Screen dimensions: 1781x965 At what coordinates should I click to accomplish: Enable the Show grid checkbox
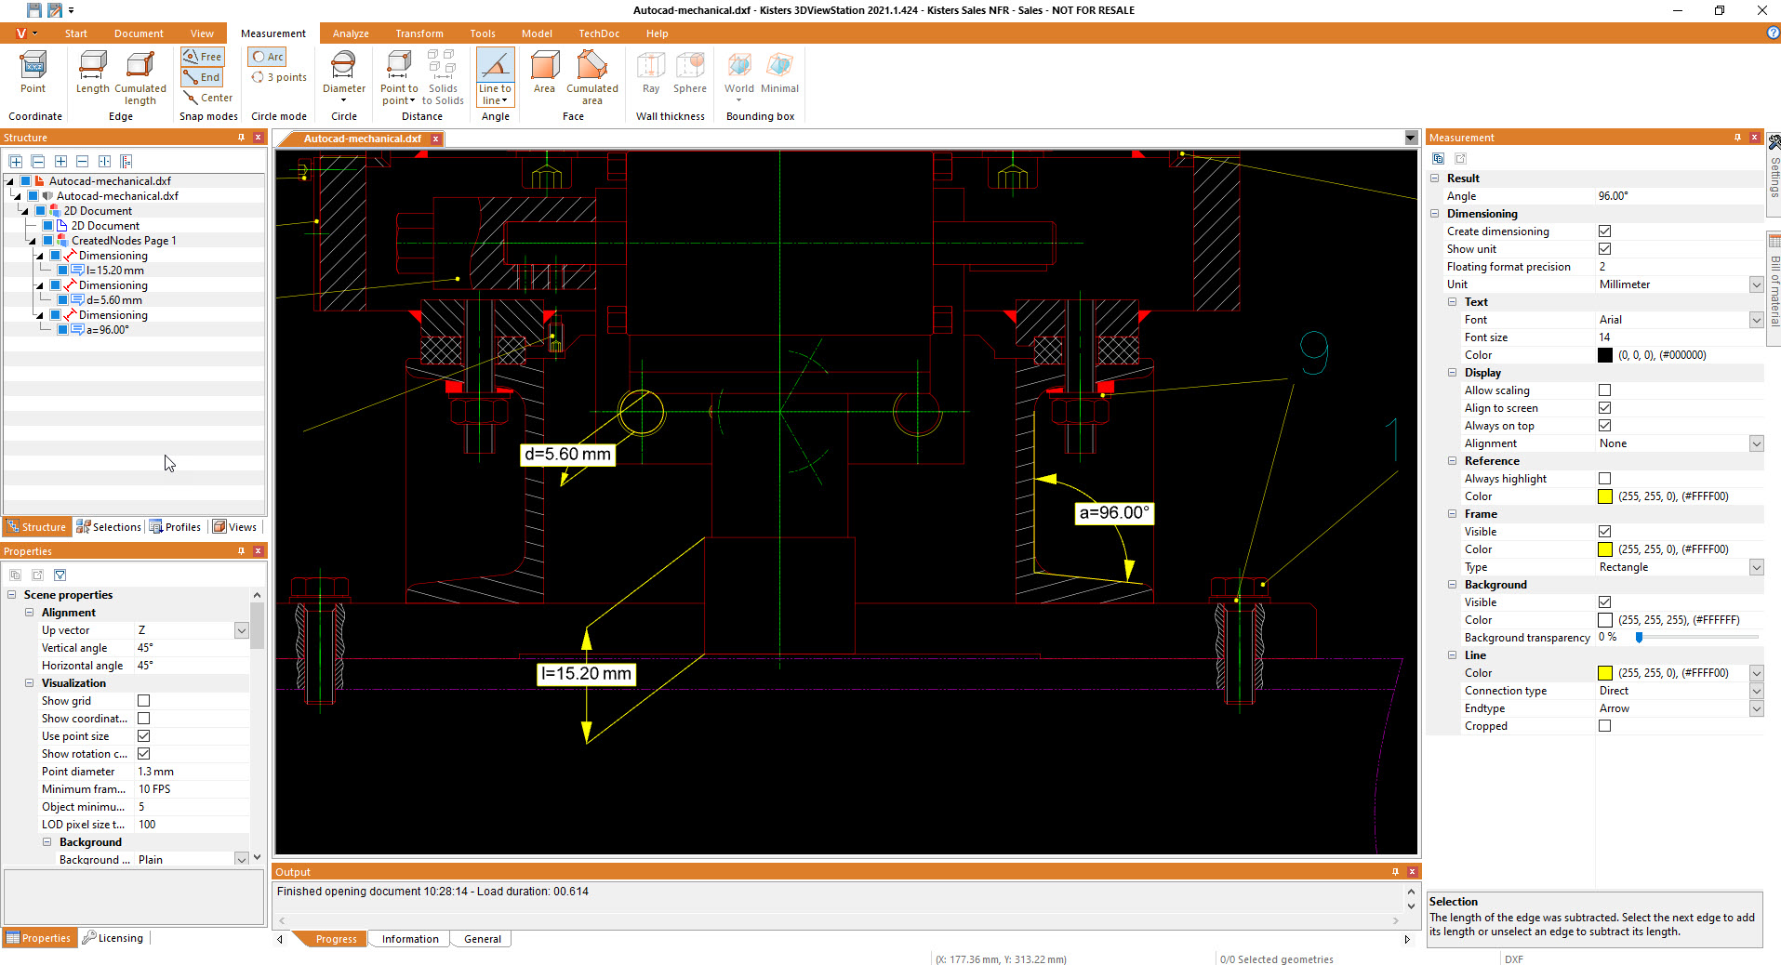(144, 701)
